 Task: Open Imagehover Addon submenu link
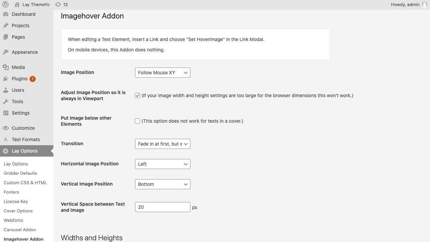(x=24, y=239)
